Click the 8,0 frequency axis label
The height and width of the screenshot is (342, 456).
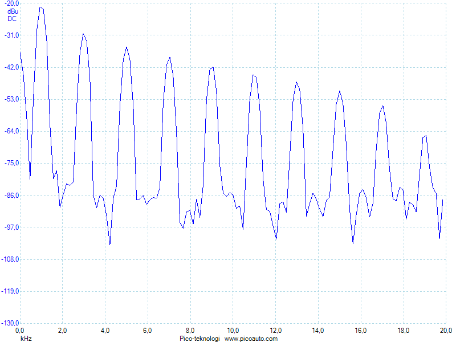click(x=190, y=331)
